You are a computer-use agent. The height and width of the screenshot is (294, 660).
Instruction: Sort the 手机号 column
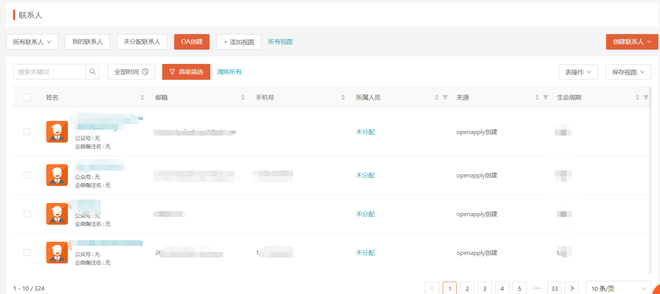[343, 98]
